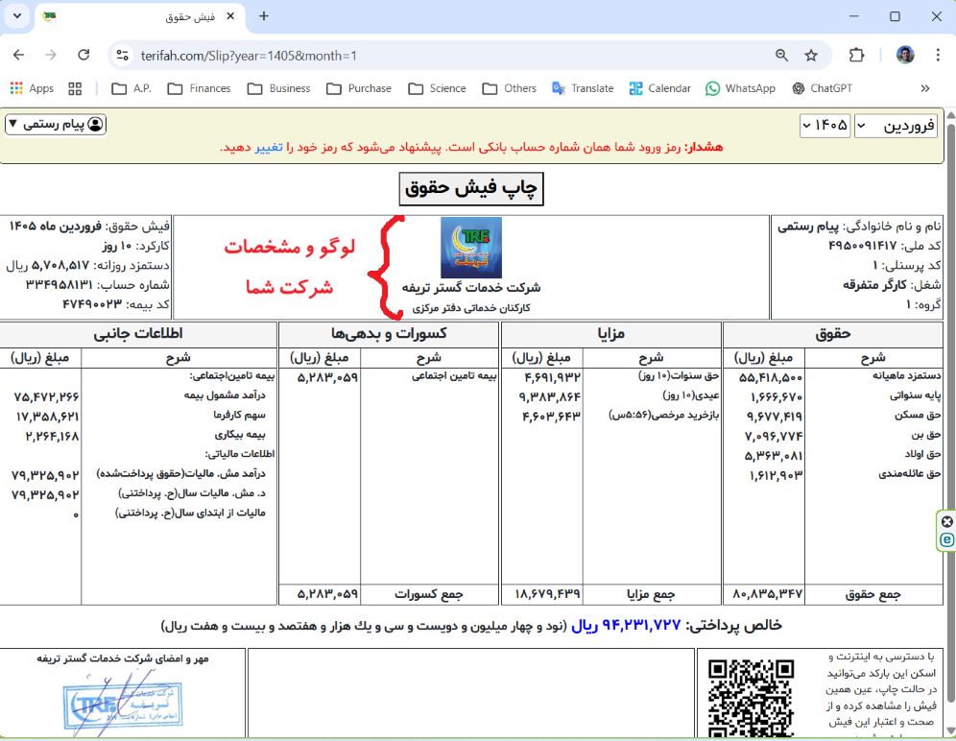The width and height of the screenshot is (956, 741).
Task: Close the side widget with the X icon
Action: 946,521
